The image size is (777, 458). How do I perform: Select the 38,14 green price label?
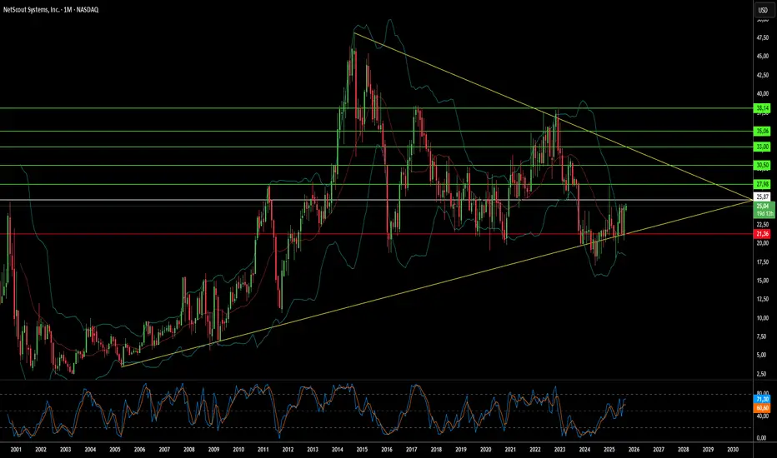(763, 108)
